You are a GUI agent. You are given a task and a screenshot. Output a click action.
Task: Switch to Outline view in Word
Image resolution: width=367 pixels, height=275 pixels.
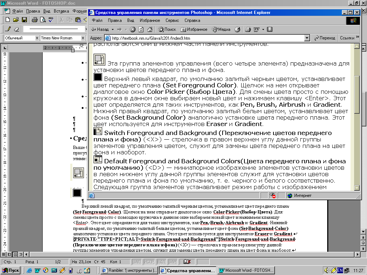click(21, 254)
